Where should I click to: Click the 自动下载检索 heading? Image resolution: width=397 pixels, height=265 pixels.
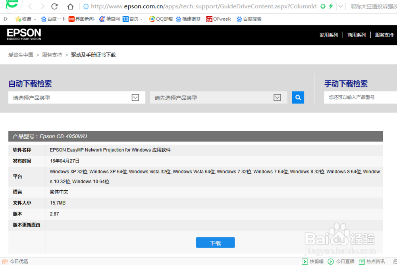[x=30, y=83]
